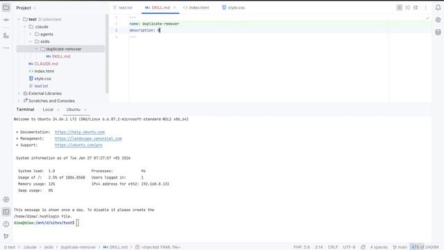The image size is (444, 250).
Task: Select the Ubuntu terminal tab
Action: click(74, 110)
